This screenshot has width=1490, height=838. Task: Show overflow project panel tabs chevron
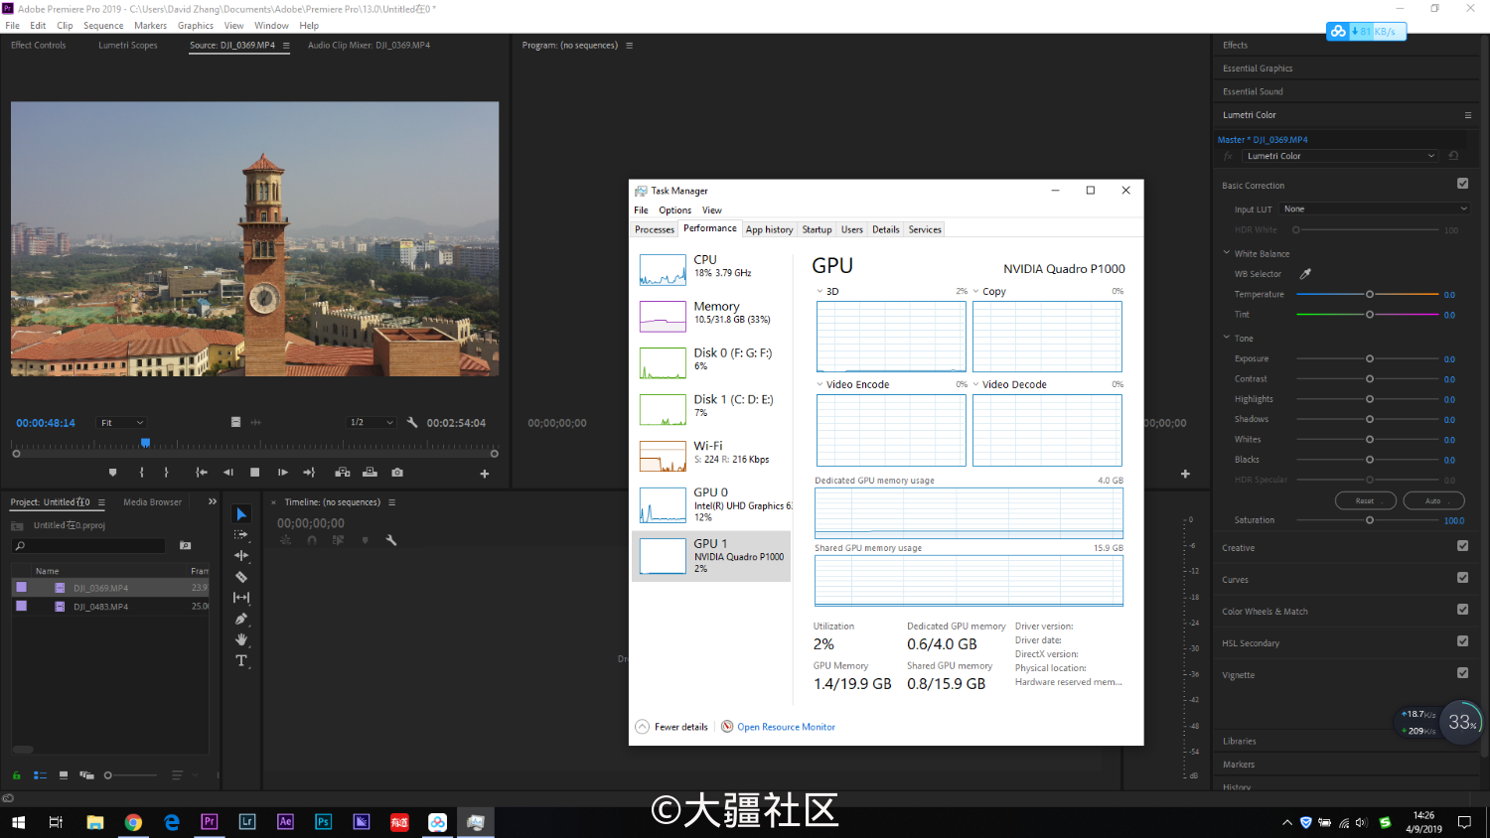pyautogui.click(x=212, y=501)
